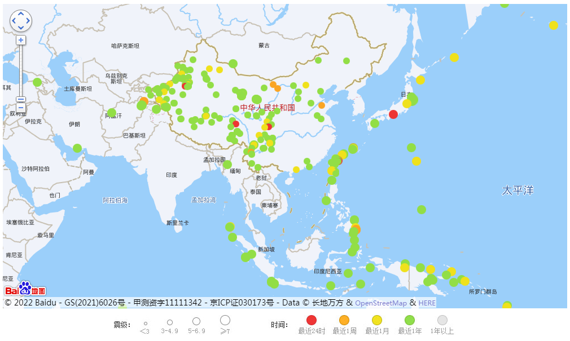Click the 巴基斯坦 map label
This screenshot has width=570, height=341.
(x=134, y=135)
